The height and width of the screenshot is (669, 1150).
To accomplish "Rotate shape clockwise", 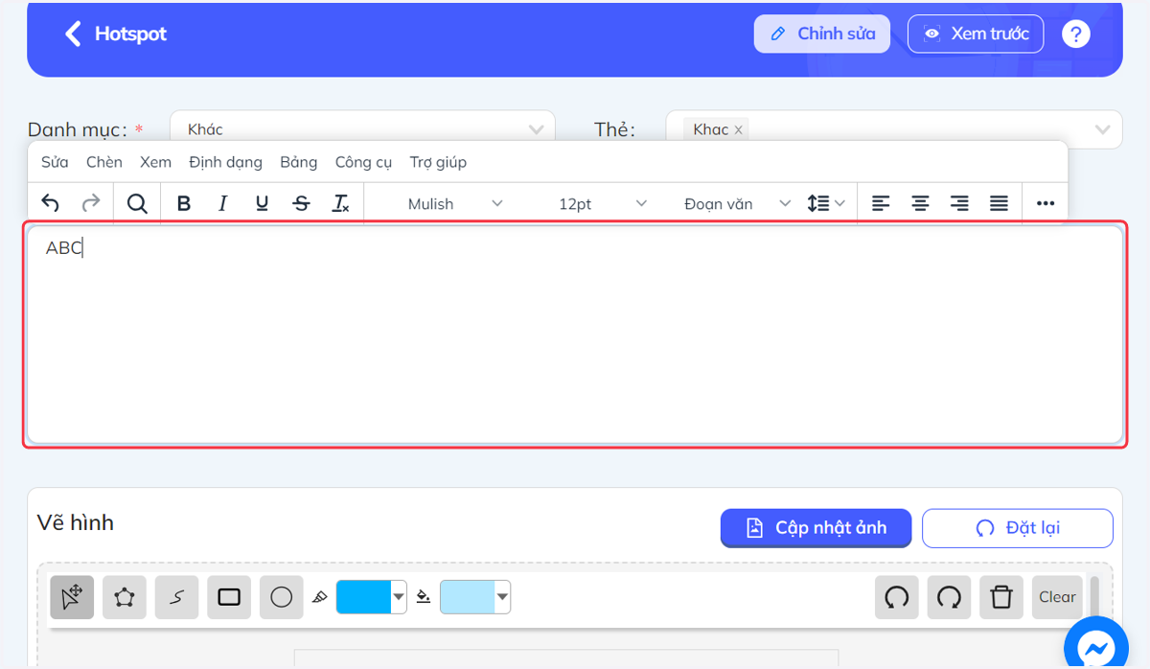I will 949,597.
